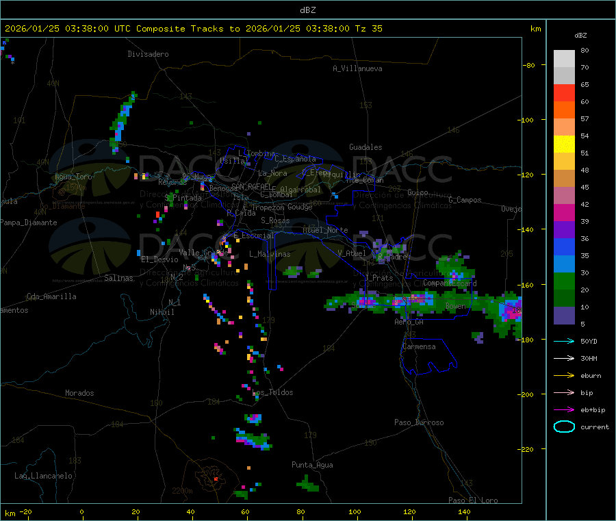This screenshot has height=521, width=616.
Task: Click the SAN_RAFAEL city label
Action: (252, 186)
